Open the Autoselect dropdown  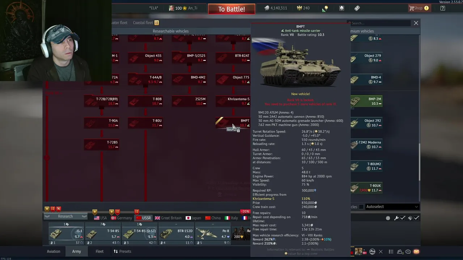[x=392, y=207]
